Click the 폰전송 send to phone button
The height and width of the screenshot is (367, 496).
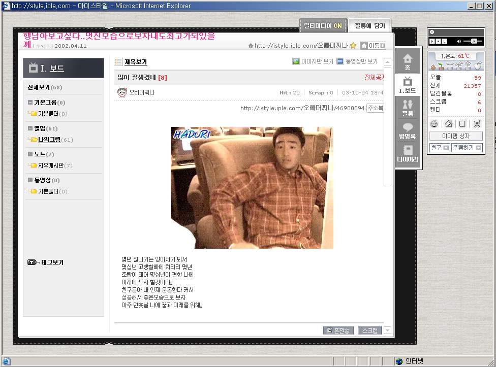(x=338, y=330)
